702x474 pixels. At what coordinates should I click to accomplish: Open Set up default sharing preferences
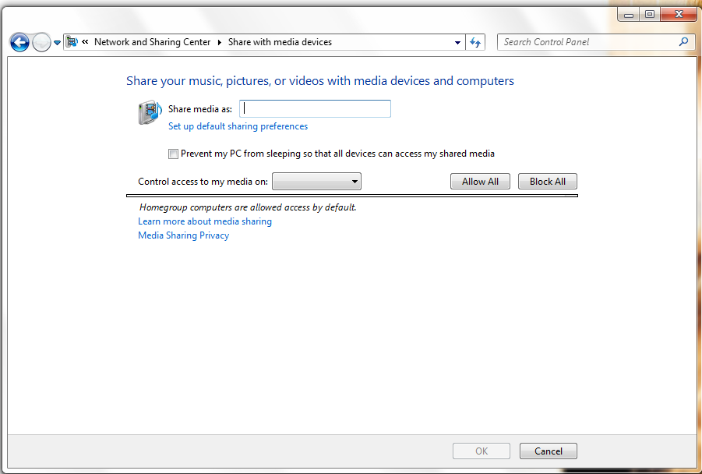pos(238,126)
